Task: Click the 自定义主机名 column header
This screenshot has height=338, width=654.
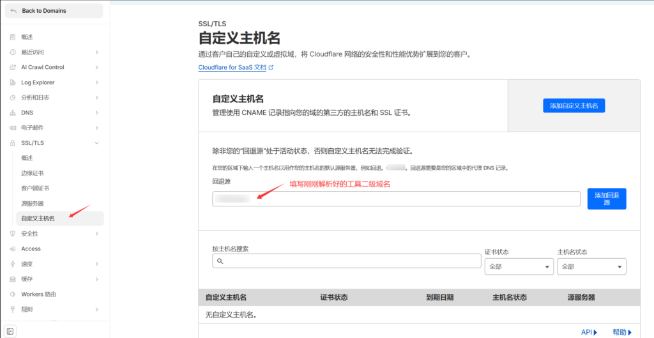Action: click(226, 298)
